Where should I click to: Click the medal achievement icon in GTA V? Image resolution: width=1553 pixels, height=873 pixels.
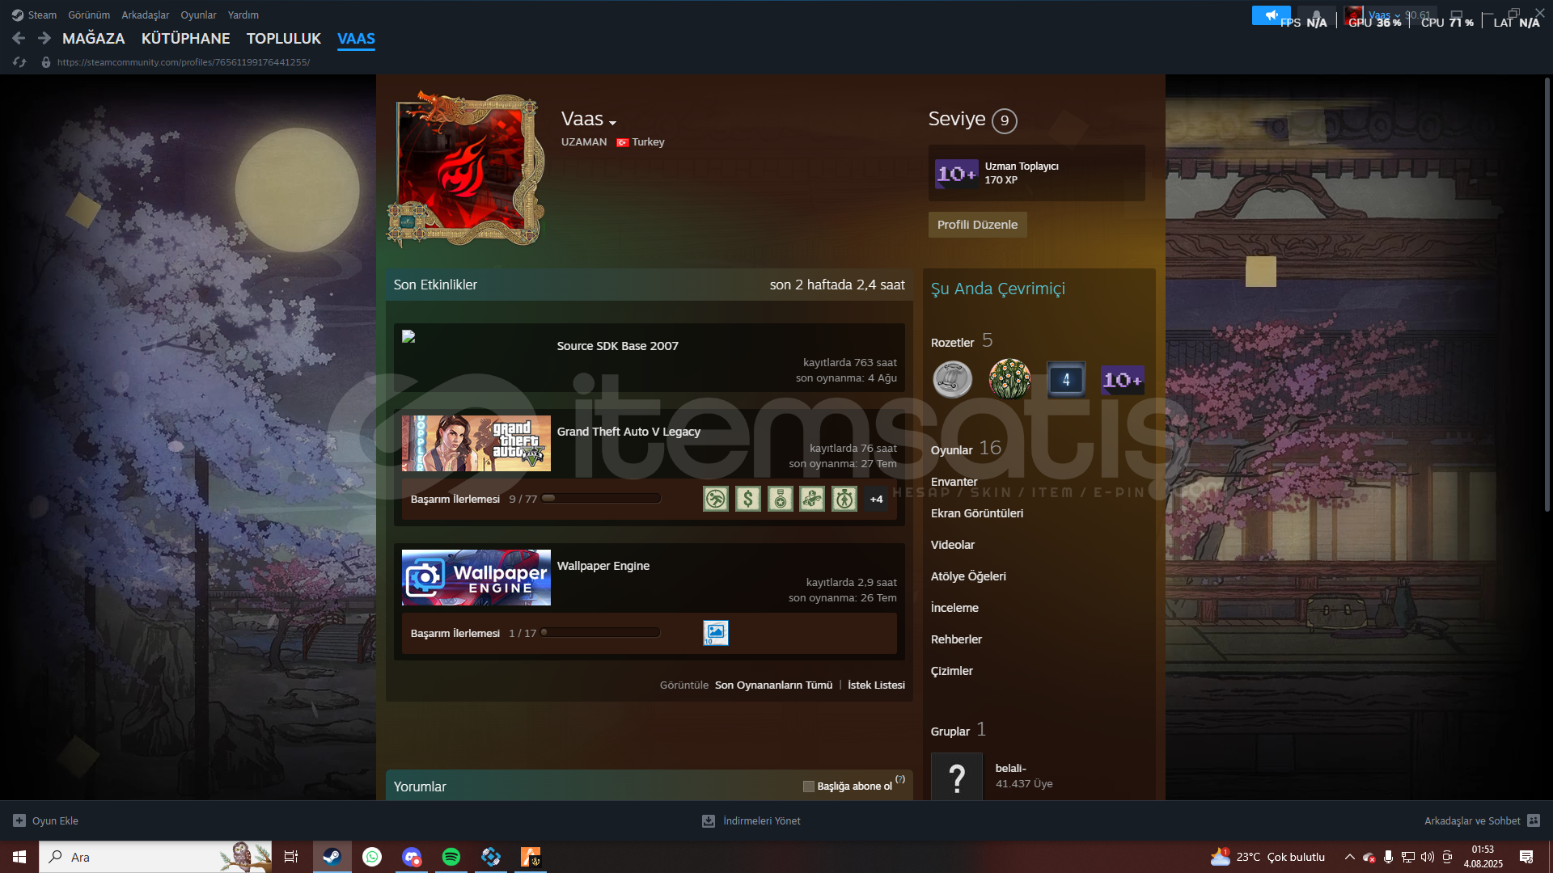[x=781, y=499]
